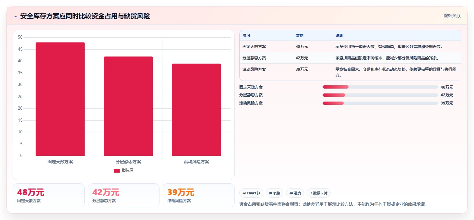This screenshot has height=220, width=474.
Task: Click the lightning icon beside the title
Action: [15, 16]
